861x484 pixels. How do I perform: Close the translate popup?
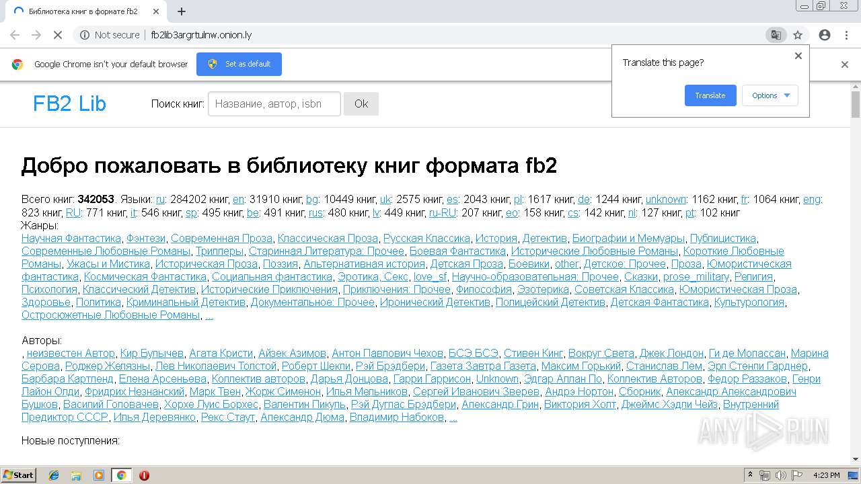[798, 56]
